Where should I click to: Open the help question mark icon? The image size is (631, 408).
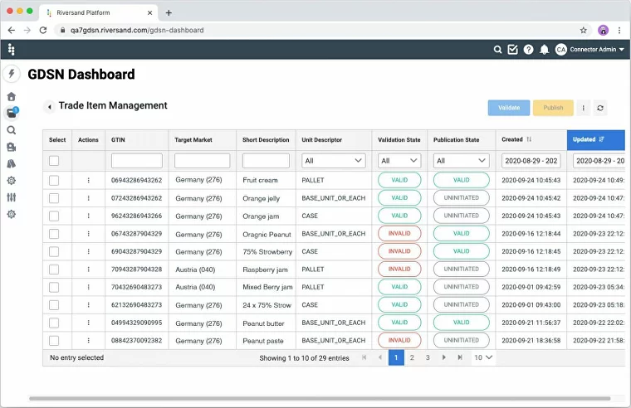(528, 50)
